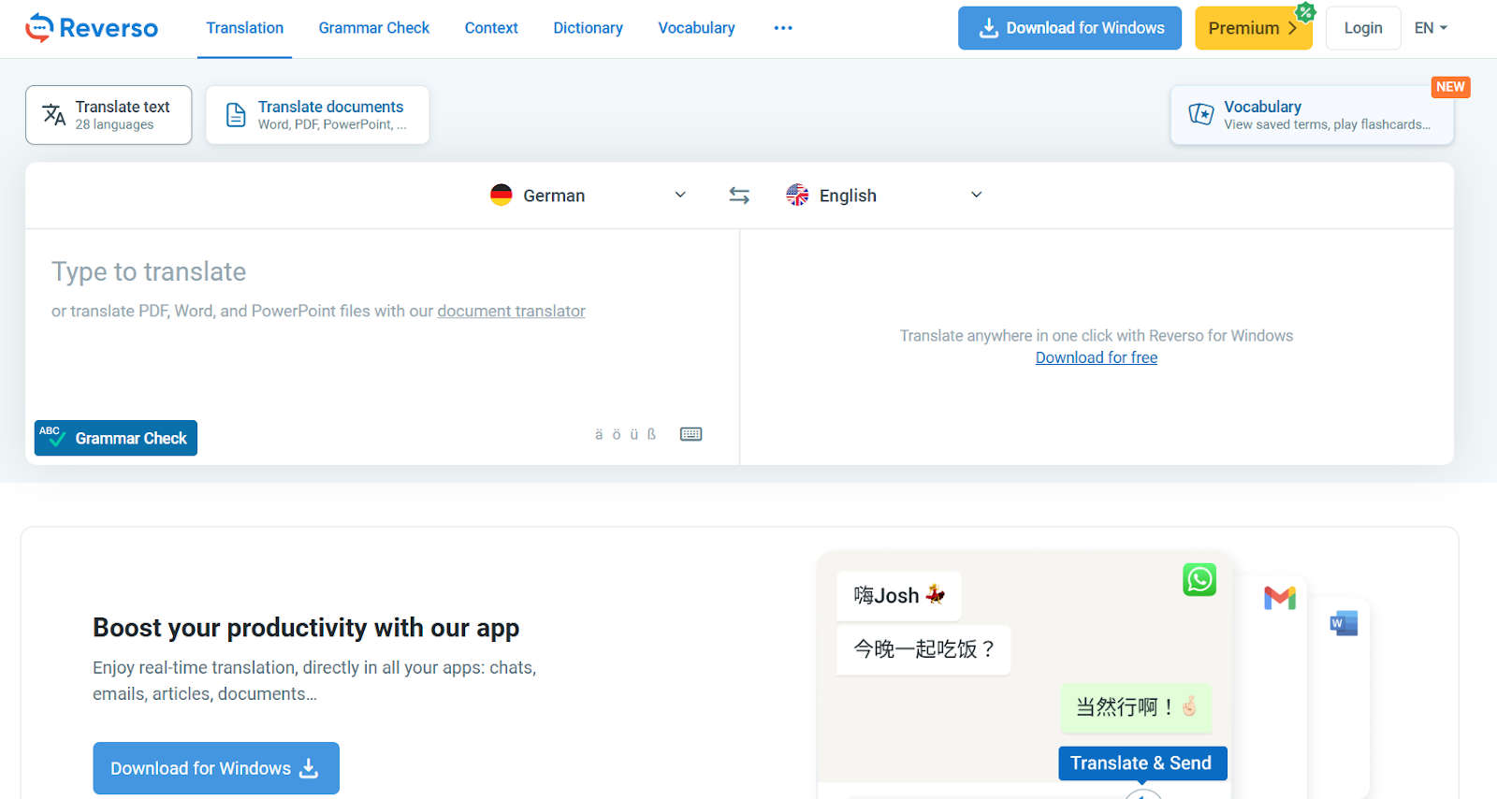The image size is (1497, 799).
Task: Click the Download for free link
Action: (x=1097, y=357)
